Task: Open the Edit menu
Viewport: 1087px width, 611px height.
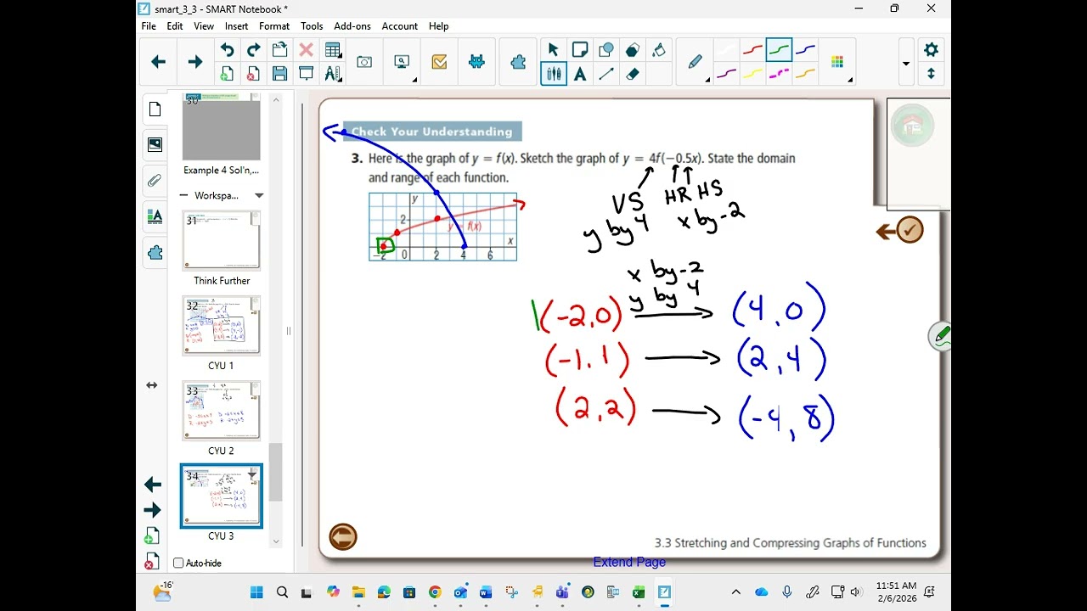Action: [175, 26]
